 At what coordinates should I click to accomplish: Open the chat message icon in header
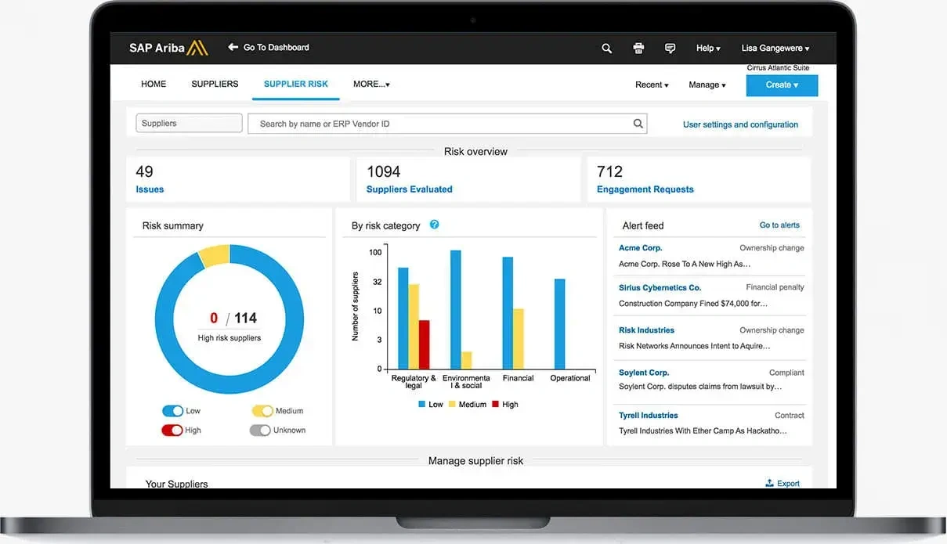tap(670, 49)
